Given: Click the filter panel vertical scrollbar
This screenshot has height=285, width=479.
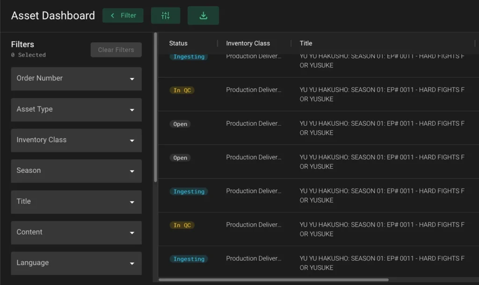Looking at the screenshot, I should [155, 107].
